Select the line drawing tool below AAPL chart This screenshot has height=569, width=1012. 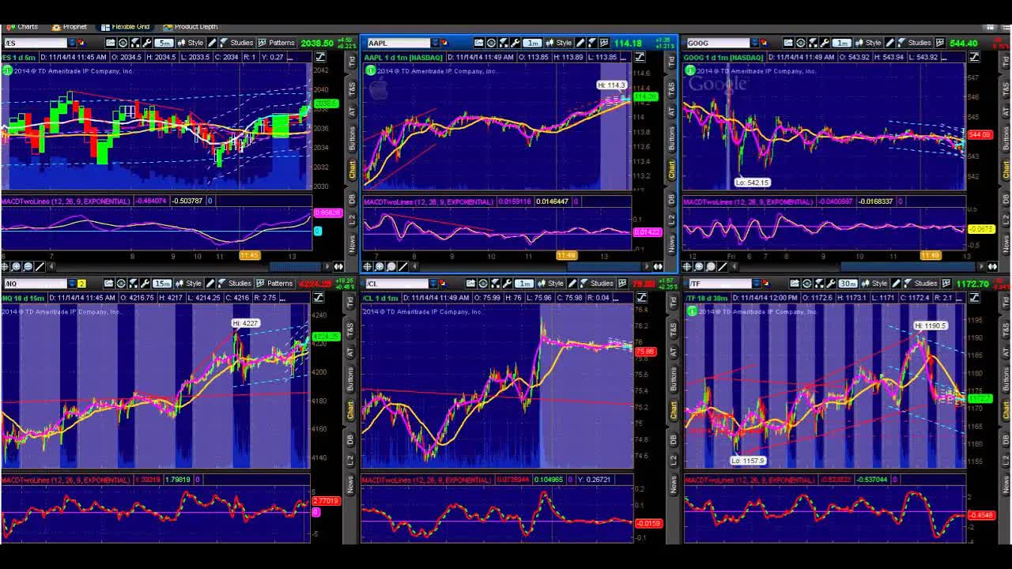(403, 266)
